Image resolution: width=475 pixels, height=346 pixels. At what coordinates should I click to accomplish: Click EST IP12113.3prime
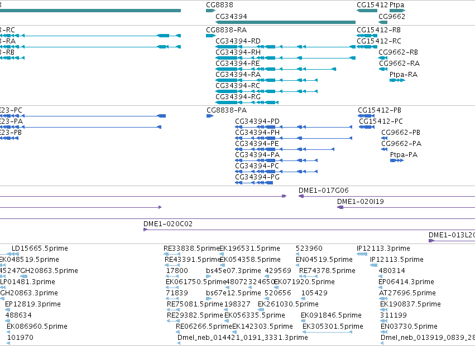click(x=383, y=248)
